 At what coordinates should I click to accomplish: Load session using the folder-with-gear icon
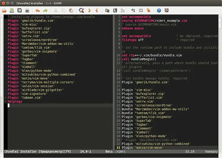107,10
